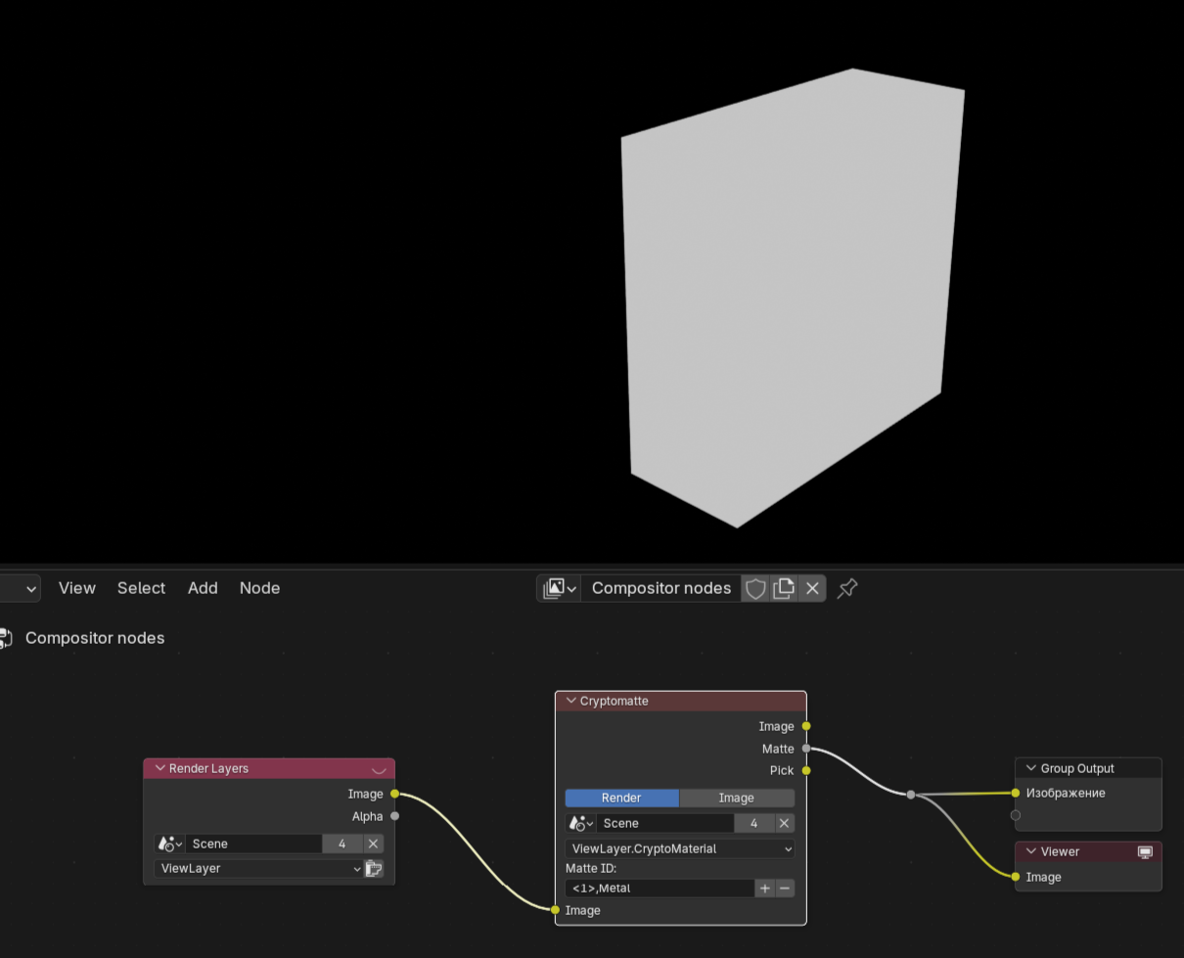Select the reroute point on the link

point(911,795)
